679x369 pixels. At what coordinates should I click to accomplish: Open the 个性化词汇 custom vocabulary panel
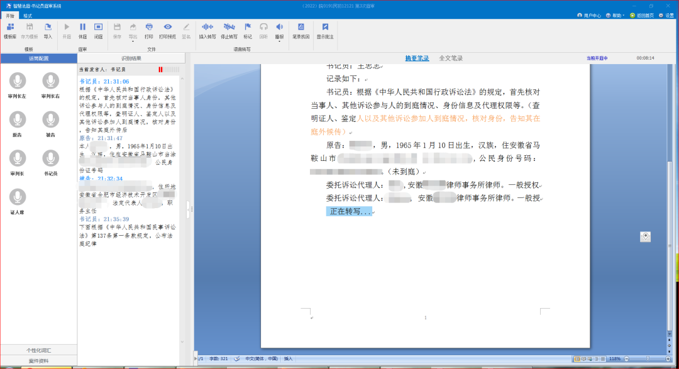(38, 350)
